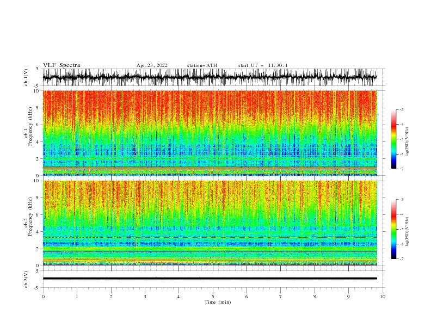Click the "ch.1(V)" waveform axis label

26,77
